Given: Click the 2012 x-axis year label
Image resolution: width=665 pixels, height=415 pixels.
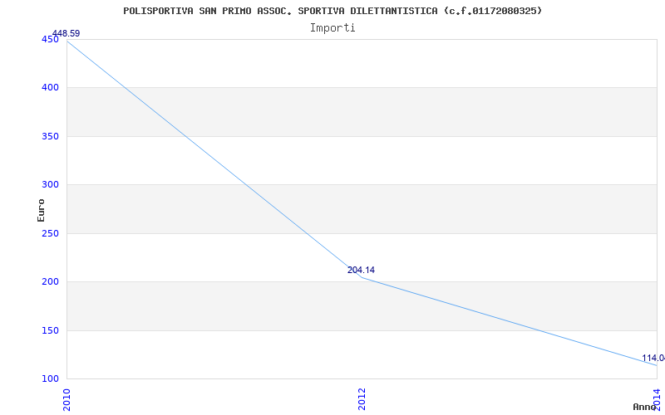Looking at the screenshot, I should pyautogui.click(x=362, y=399).
